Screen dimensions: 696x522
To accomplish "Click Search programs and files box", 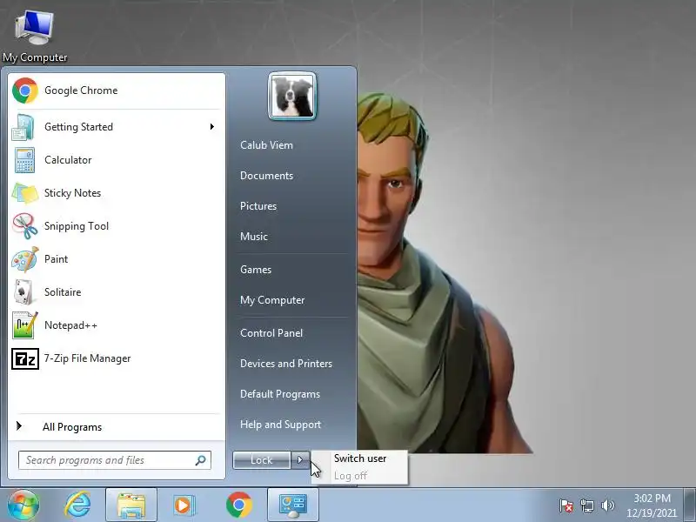I will pyautogui.click(x=115, y=460).
